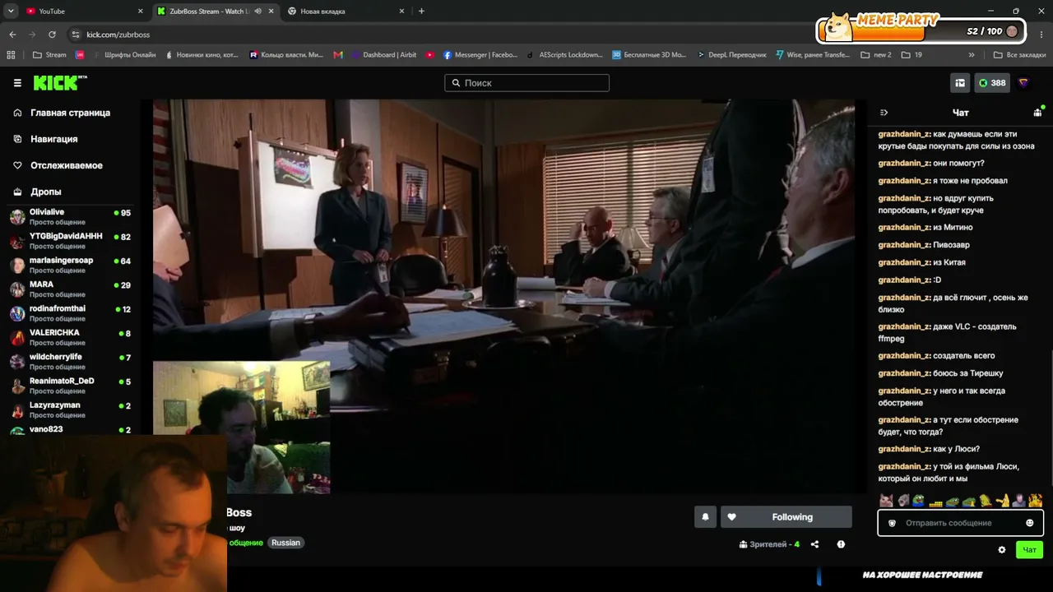Mute the ZubrBoss Stream tab audio
Screen dimensions: 1053x592
258,12
